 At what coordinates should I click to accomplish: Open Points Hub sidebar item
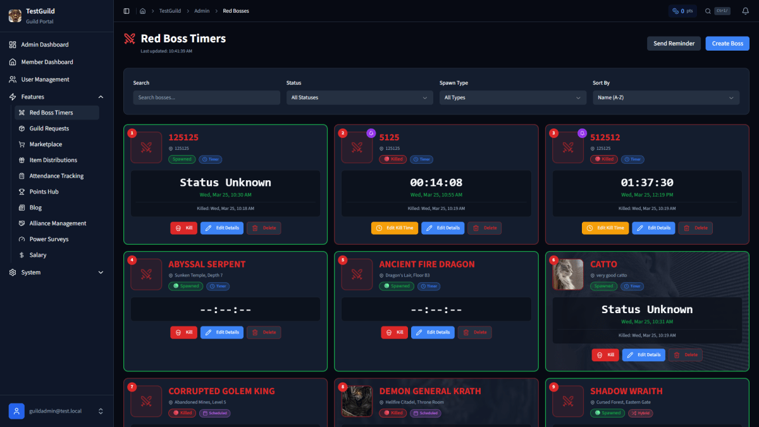pos(57,192)
